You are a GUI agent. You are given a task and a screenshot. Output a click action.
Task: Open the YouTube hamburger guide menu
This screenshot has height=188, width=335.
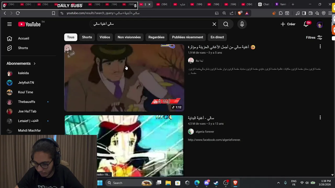(9, 24)
